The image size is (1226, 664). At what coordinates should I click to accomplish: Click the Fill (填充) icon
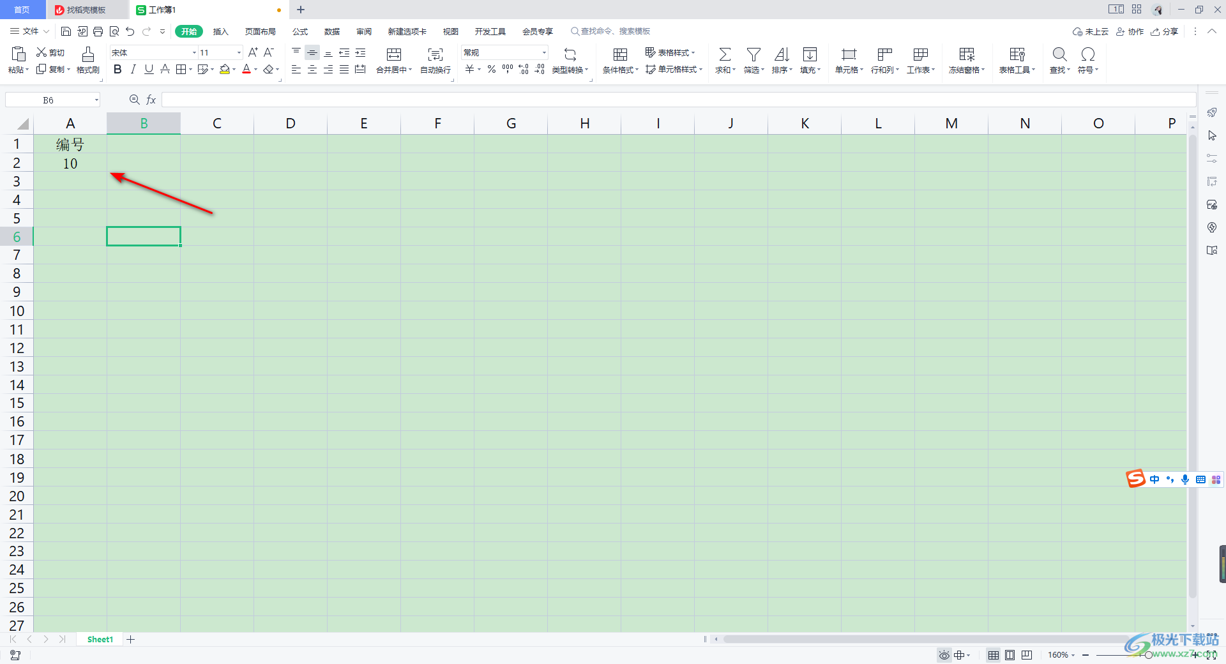[x=810, y=54]
